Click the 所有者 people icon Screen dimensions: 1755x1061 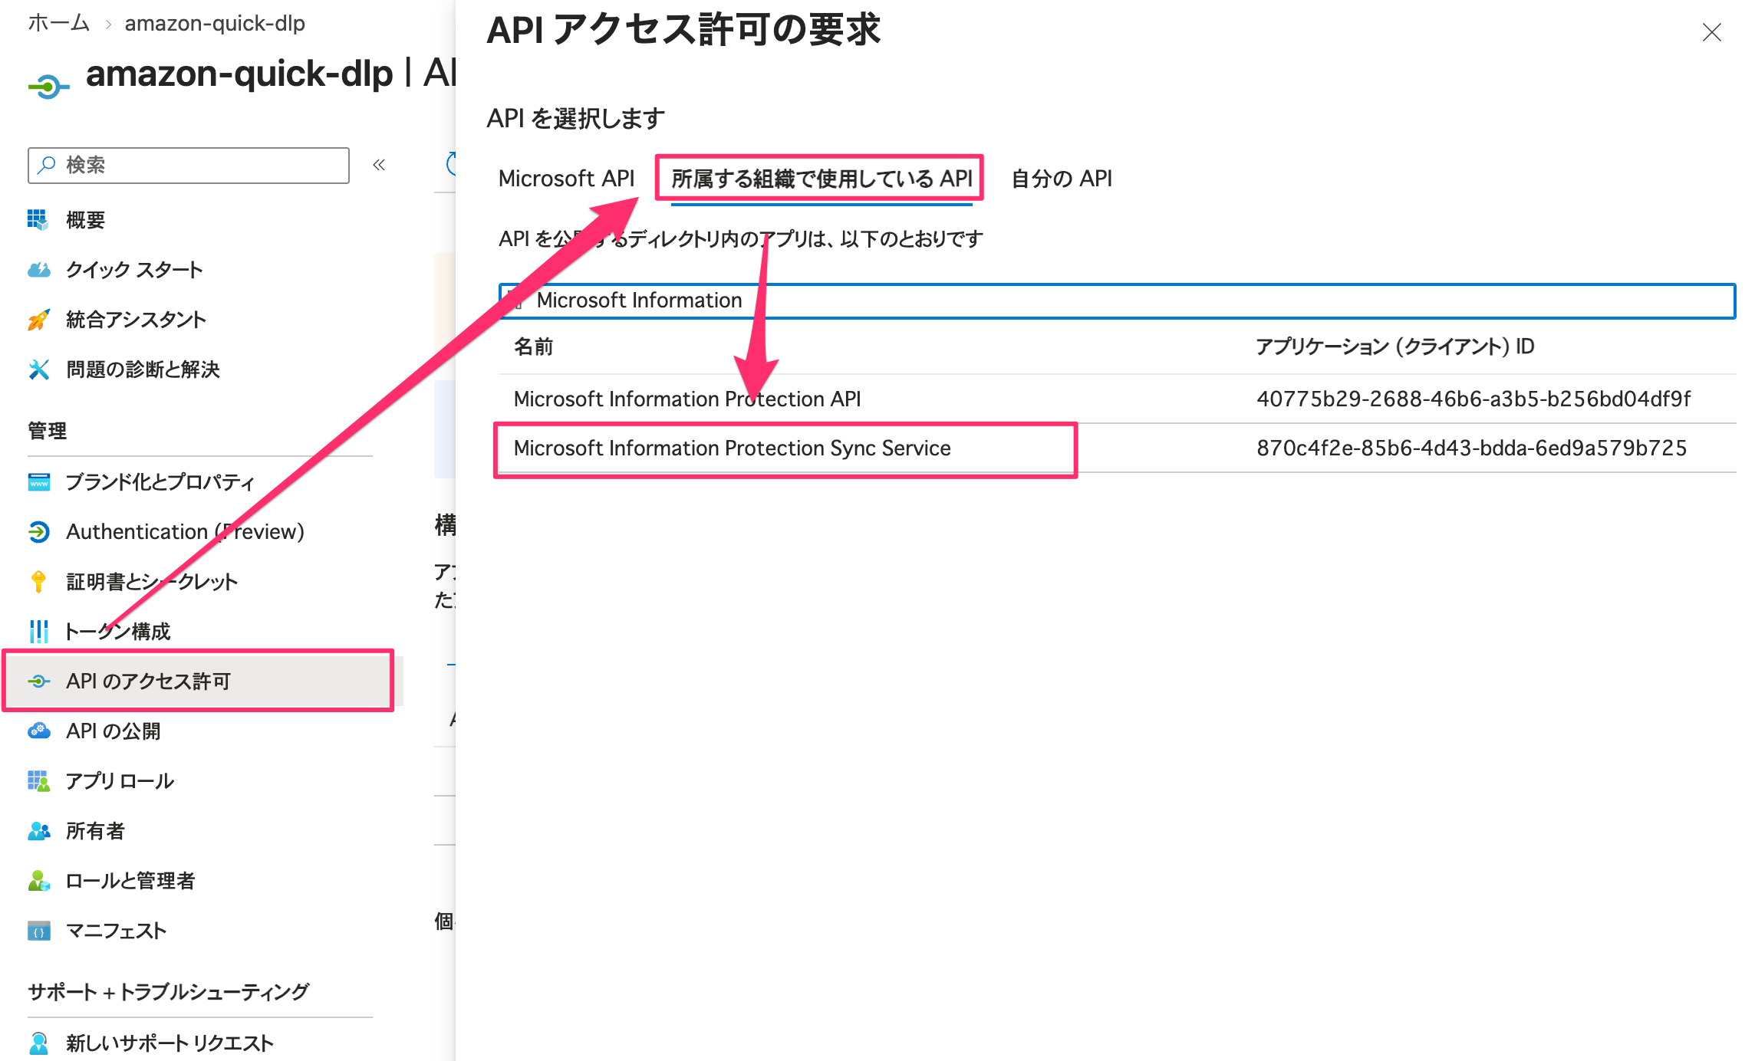tap(38, 831)
